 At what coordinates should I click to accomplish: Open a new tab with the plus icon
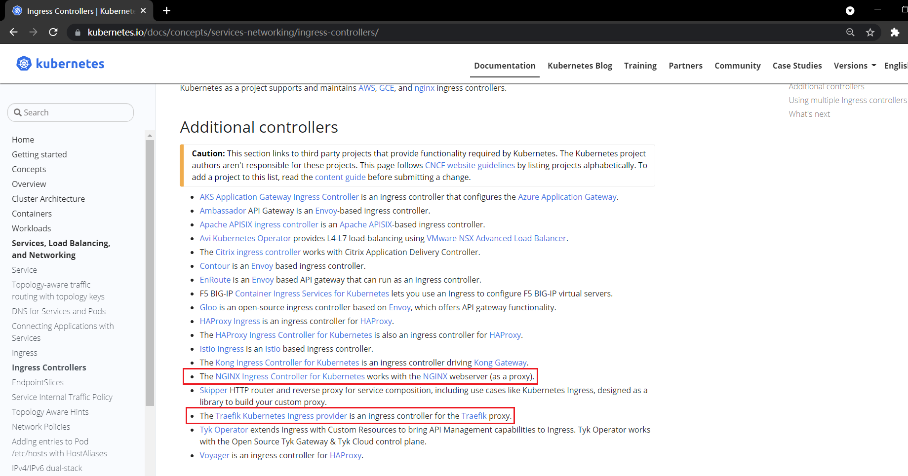[166, 10]
